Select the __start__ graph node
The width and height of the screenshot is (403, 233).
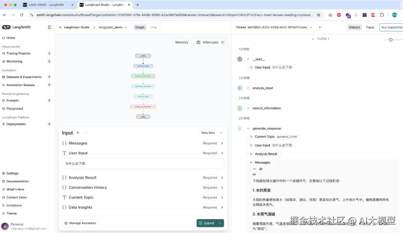143,55
